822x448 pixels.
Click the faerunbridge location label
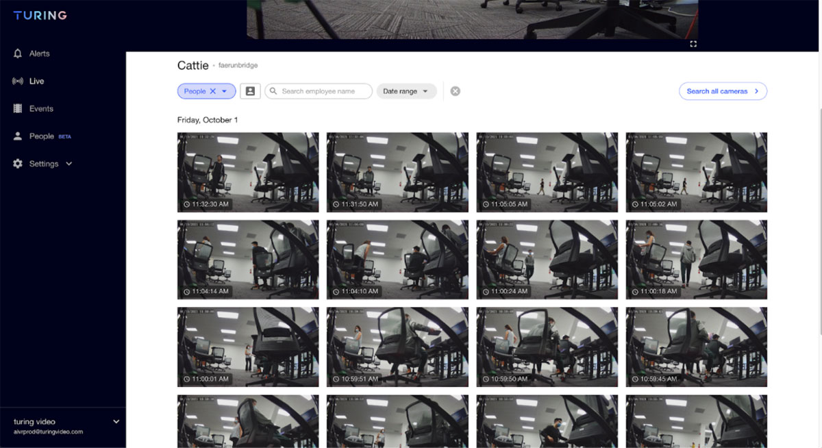point(238,66)
